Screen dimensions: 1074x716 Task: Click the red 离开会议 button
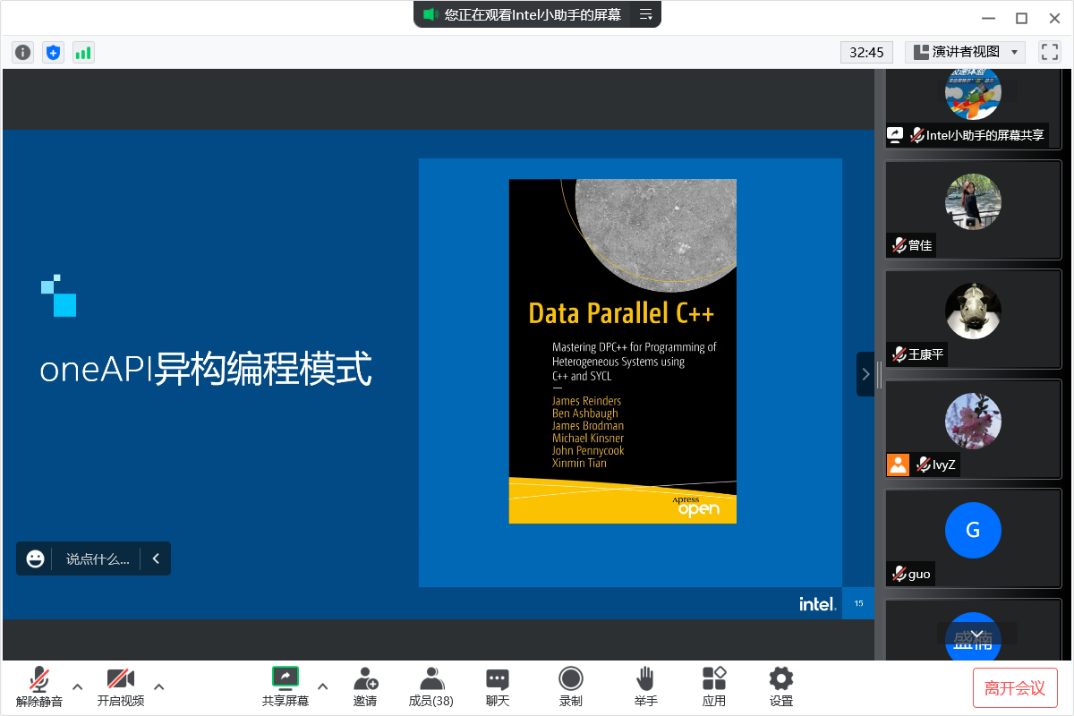click(1015, 687)
